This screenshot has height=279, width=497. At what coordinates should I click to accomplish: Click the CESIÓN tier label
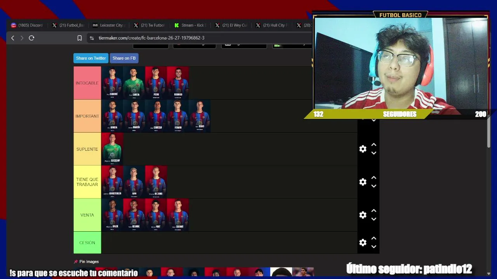pyautogui.click(x=87, y=243)
